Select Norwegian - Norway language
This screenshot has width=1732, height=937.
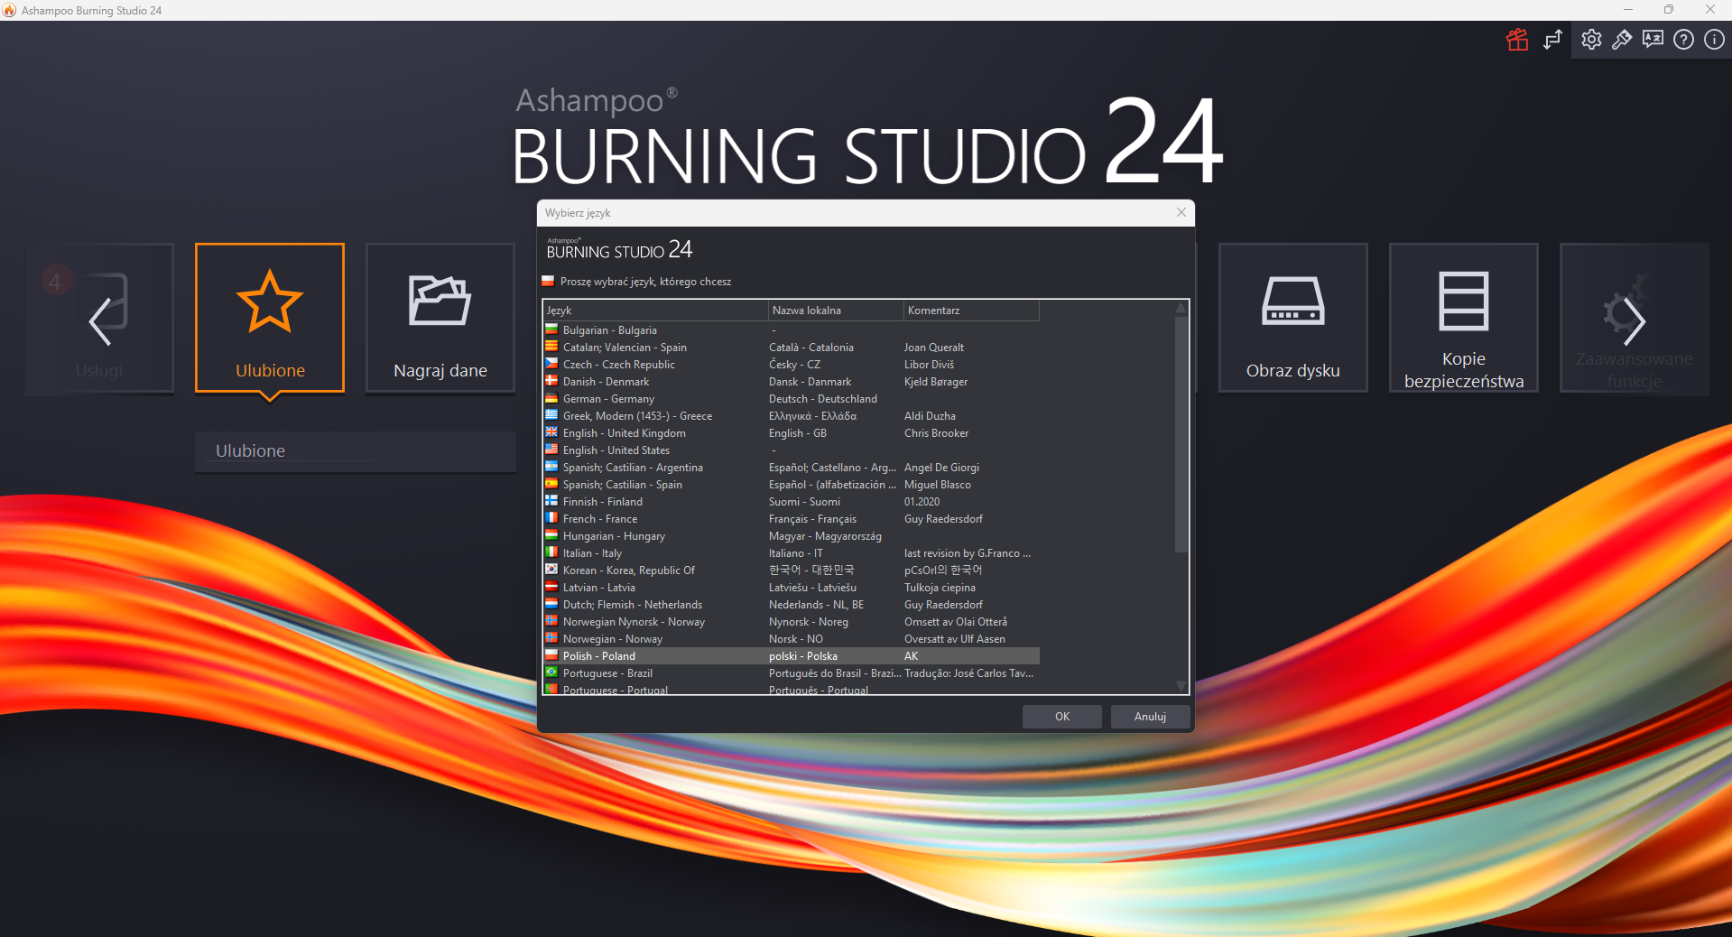pyautogui.click(x=792, y=639)
